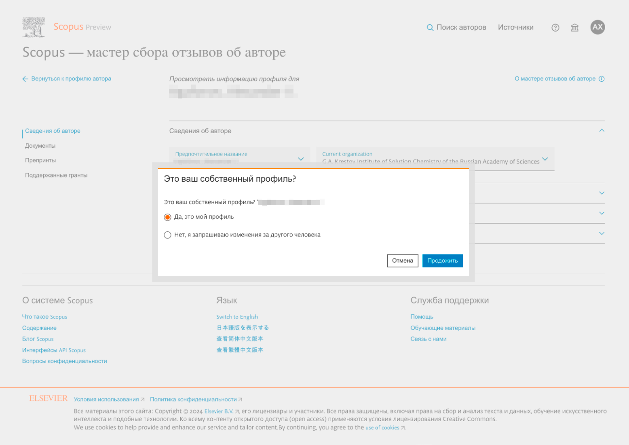
Task: Select Поддержанные гранты sidebar item
Action: [56, 175]
